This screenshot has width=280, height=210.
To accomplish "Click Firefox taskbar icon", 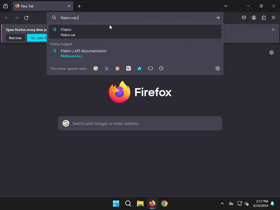I will tap(152, 203).
